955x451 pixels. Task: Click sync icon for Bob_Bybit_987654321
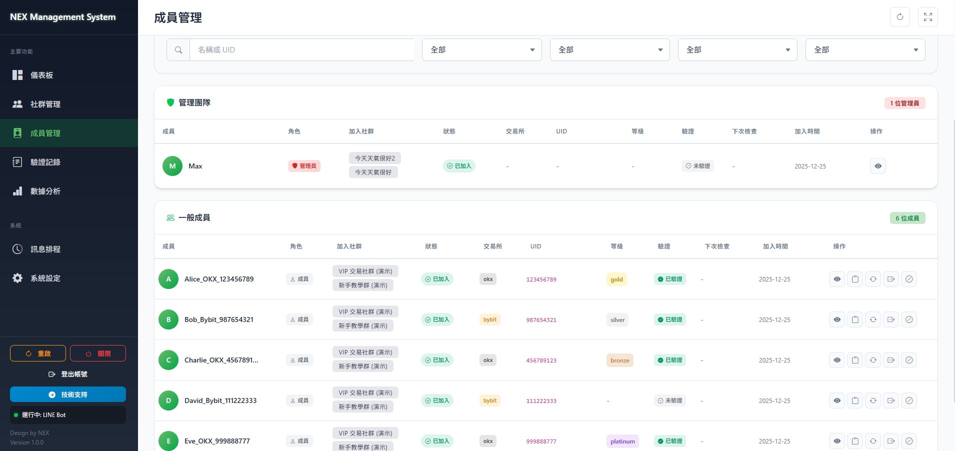(x=873, y=319)
